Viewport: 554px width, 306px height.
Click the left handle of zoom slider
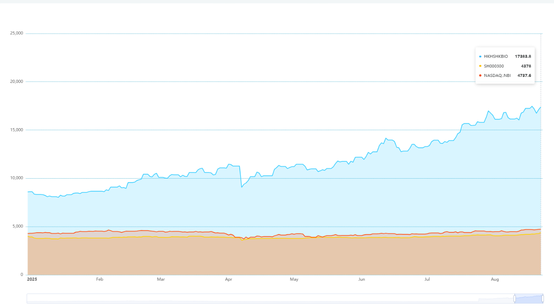point(515,298)
